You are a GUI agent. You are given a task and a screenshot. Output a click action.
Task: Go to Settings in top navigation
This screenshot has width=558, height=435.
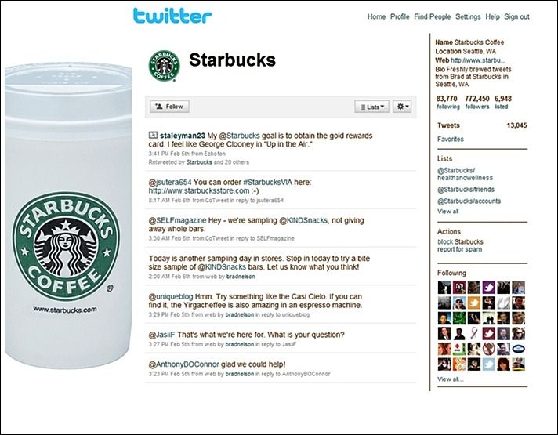[468, 16]
